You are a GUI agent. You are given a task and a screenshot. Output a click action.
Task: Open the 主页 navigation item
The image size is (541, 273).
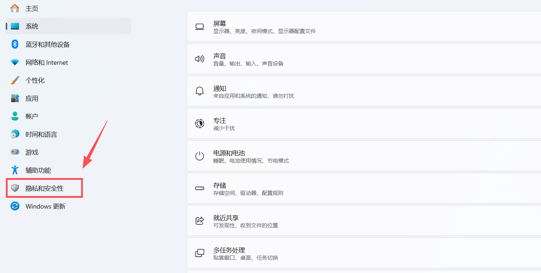coord(68,8)
